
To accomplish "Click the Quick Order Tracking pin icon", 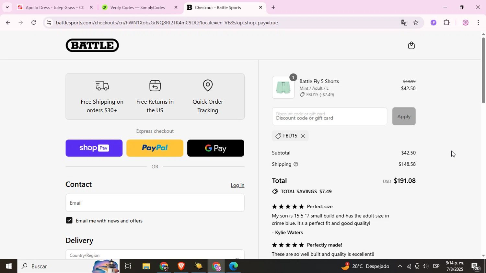I will click(x=208, y=85).
